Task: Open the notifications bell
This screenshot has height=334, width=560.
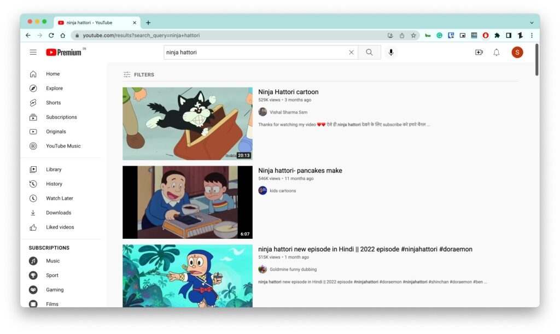Action: pos(497,52)
